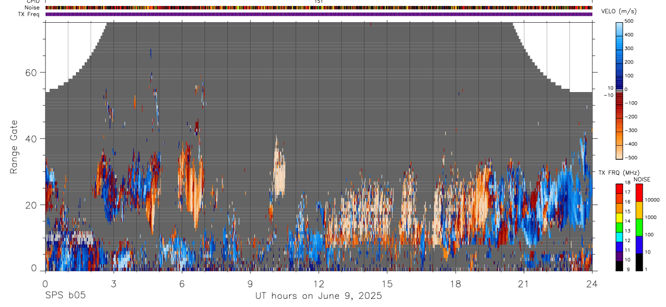Viewport: 666px width, 307px height.
Task: Click the UT hours on June 9, 2025 label
Action: [x=318, y=296]
